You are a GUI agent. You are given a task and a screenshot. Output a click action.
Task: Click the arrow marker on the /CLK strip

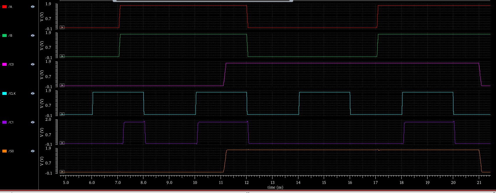(62, 114)
